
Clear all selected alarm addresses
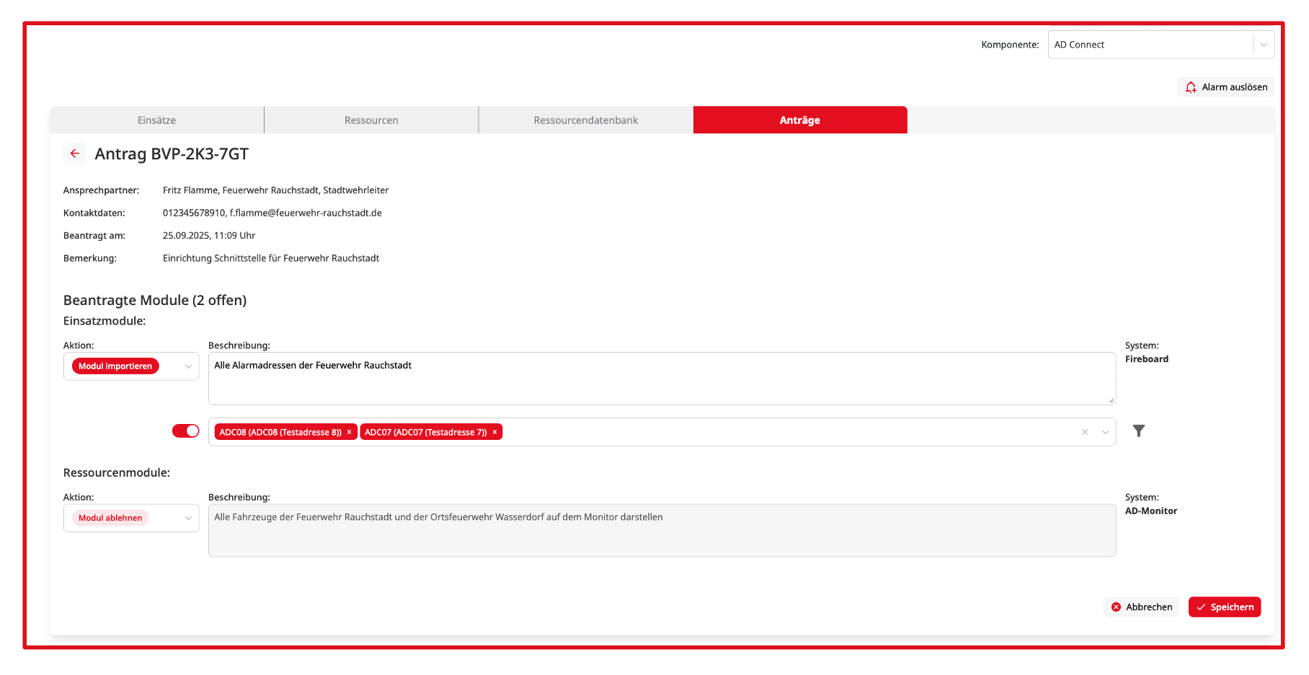click(x=1084, y=432)
